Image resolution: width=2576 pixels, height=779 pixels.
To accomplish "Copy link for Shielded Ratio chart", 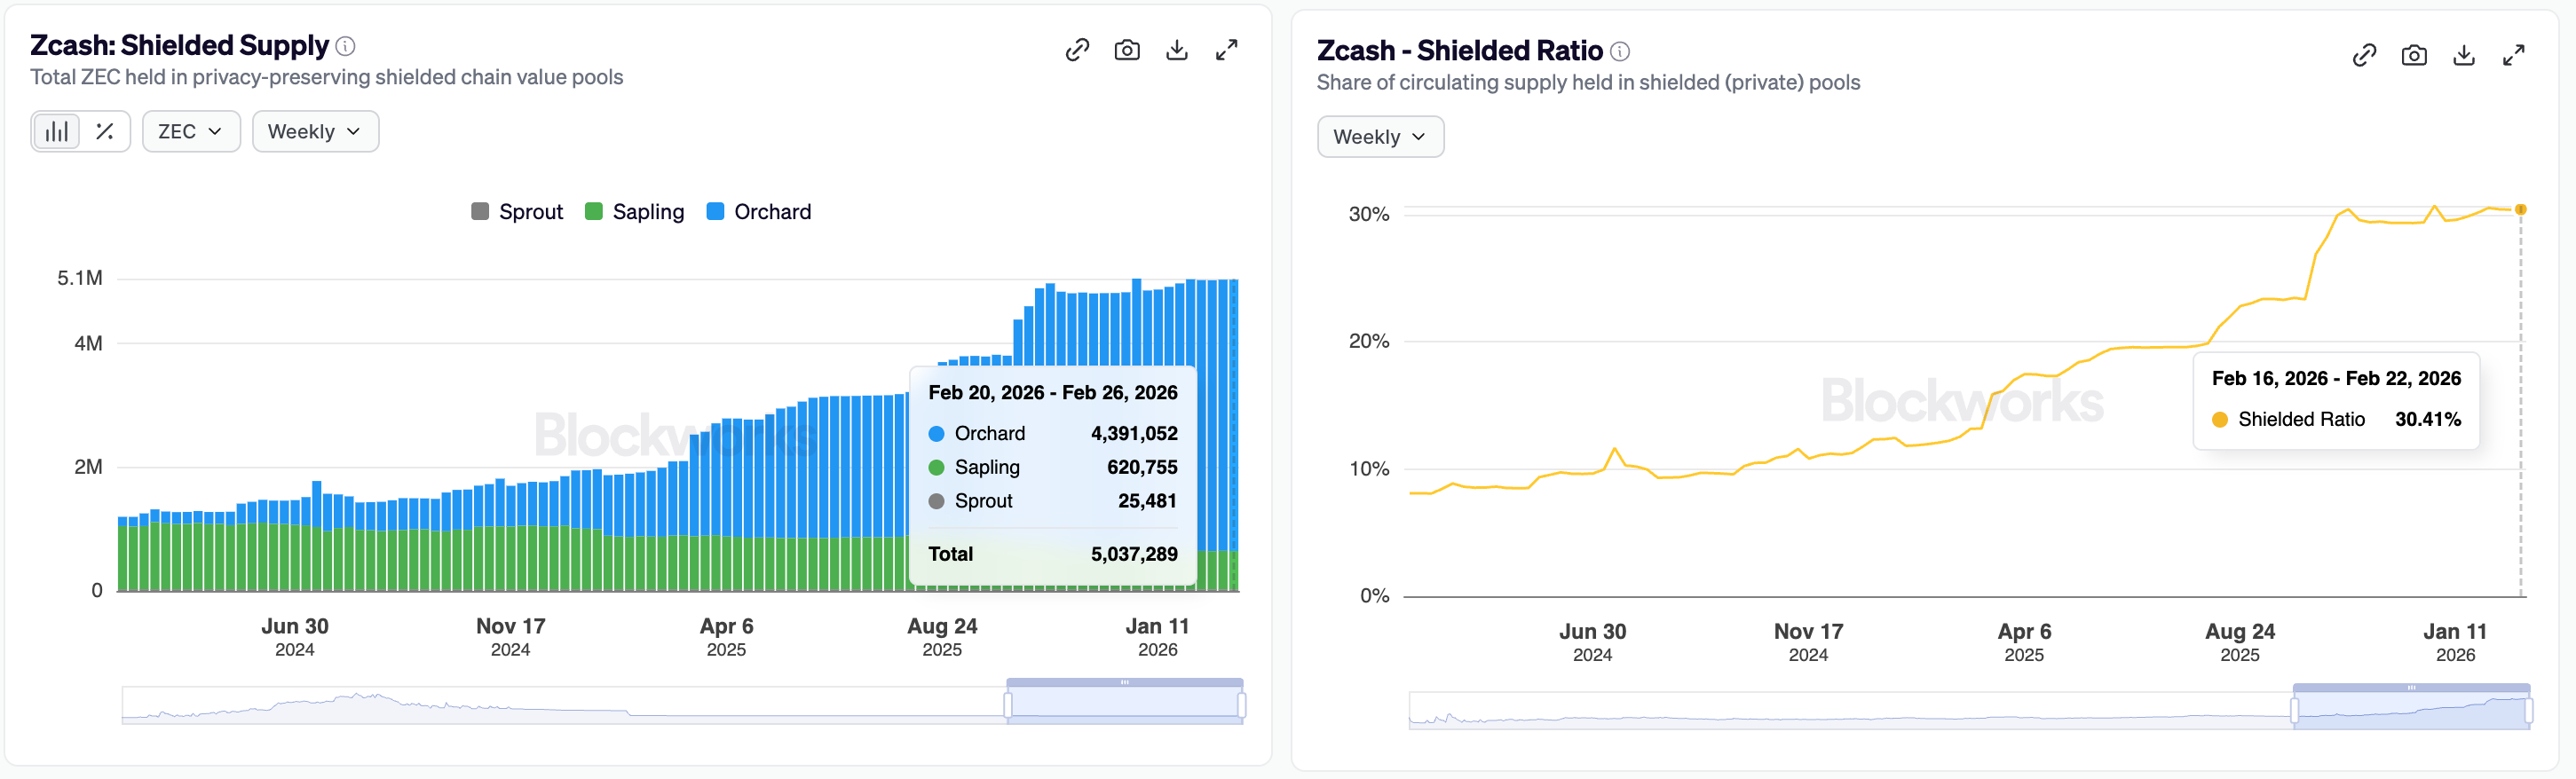I will pyautogui.click(x=2364, y=55).
